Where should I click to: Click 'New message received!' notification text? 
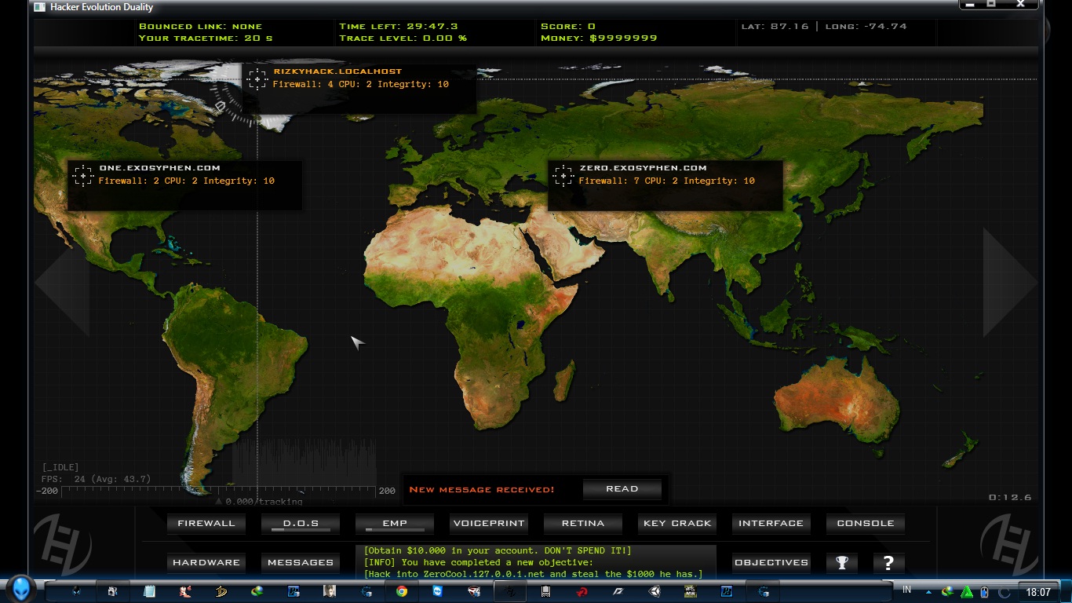pyautogui.click(x=482, y=490)
